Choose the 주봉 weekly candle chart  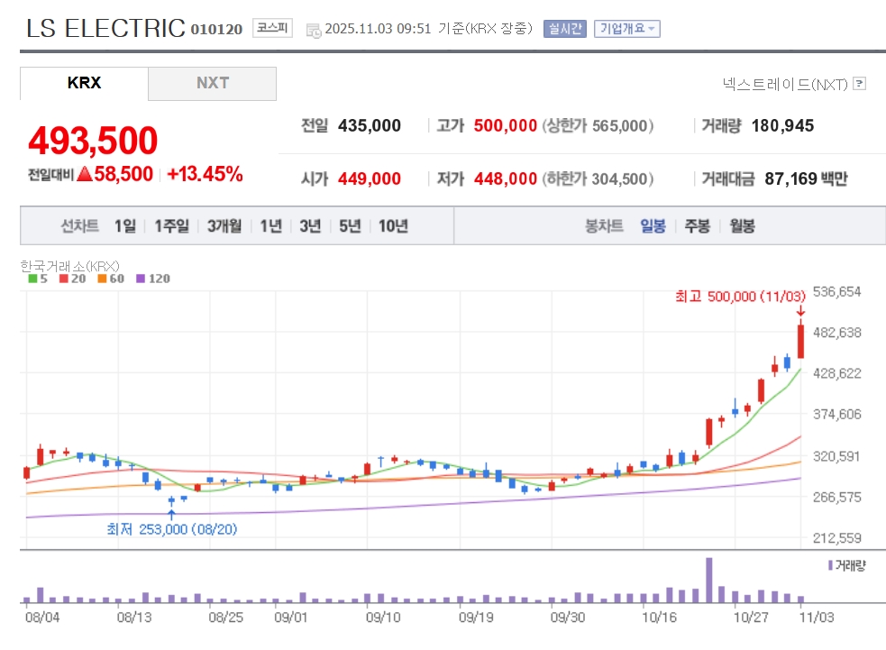(x=698, y=226)
